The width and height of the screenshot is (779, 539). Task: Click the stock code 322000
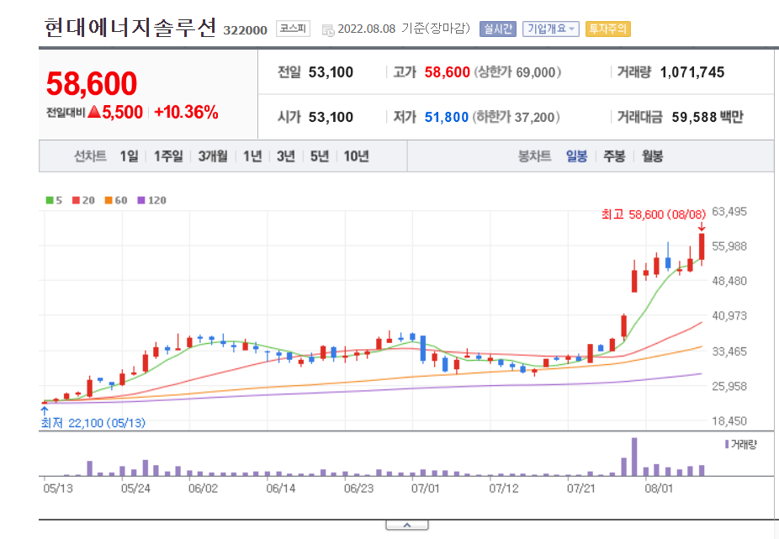coord(246,30)
